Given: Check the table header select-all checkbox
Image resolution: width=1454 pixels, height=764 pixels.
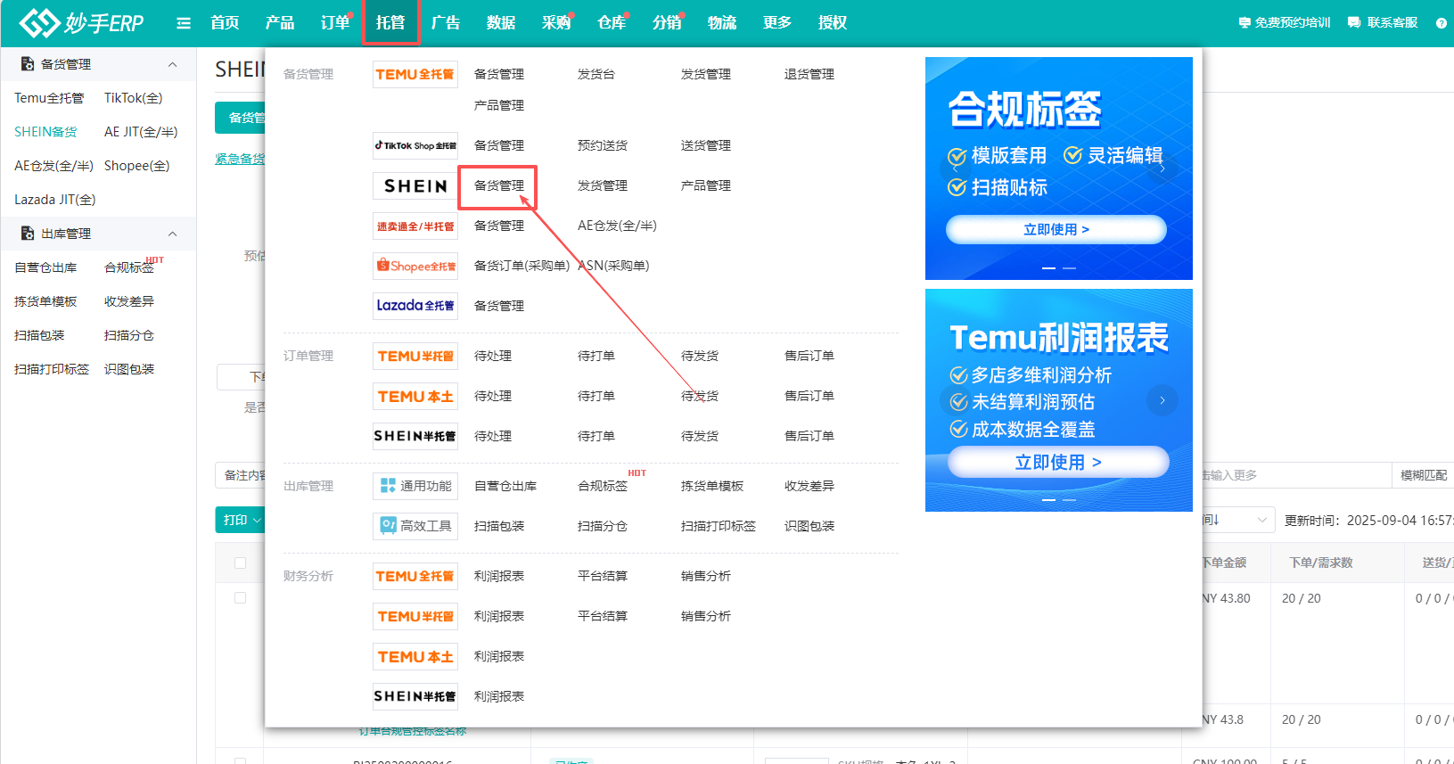Looking at the screenshot, I should pyautogui.click(x=240, y=563).
